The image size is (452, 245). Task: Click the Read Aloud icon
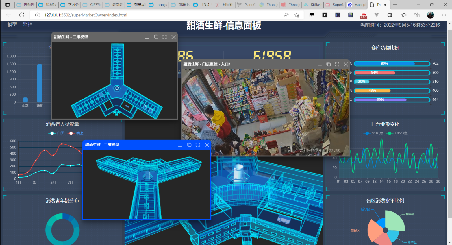286,15
